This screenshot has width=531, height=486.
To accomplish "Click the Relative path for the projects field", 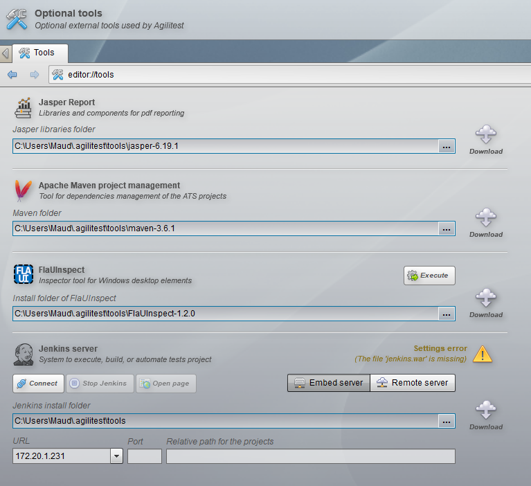I will (x=311, y=456).
